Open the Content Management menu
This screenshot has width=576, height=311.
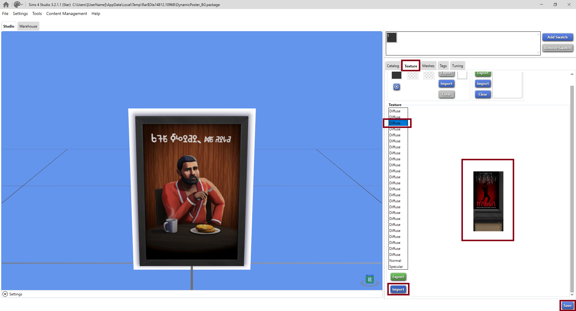click(66, 13)
